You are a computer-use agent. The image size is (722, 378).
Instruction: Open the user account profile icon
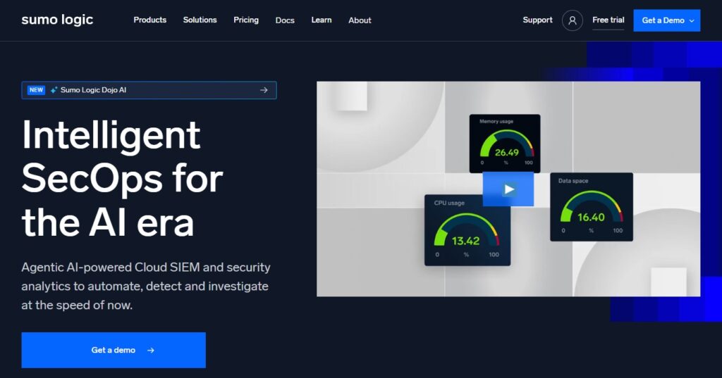pyautogui.click(x=572, y=20)
